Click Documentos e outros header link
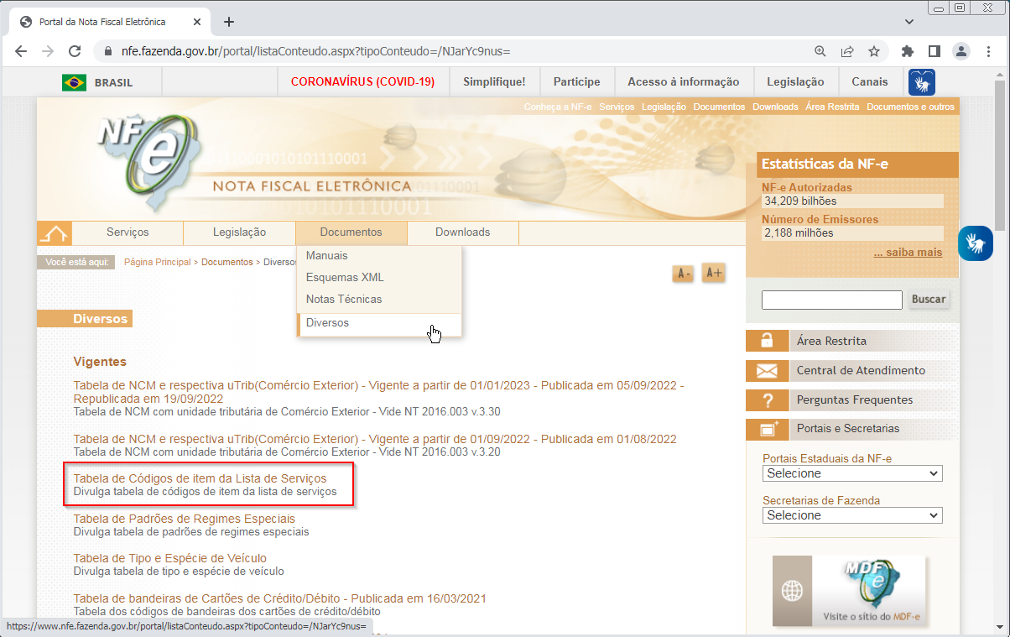 910,107
